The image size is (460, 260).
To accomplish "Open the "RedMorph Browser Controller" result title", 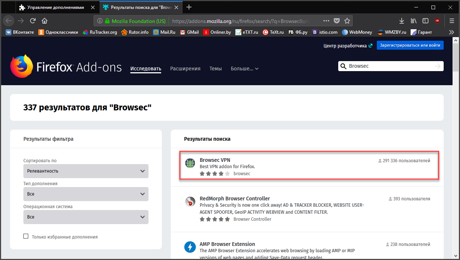I will [235, 199].
